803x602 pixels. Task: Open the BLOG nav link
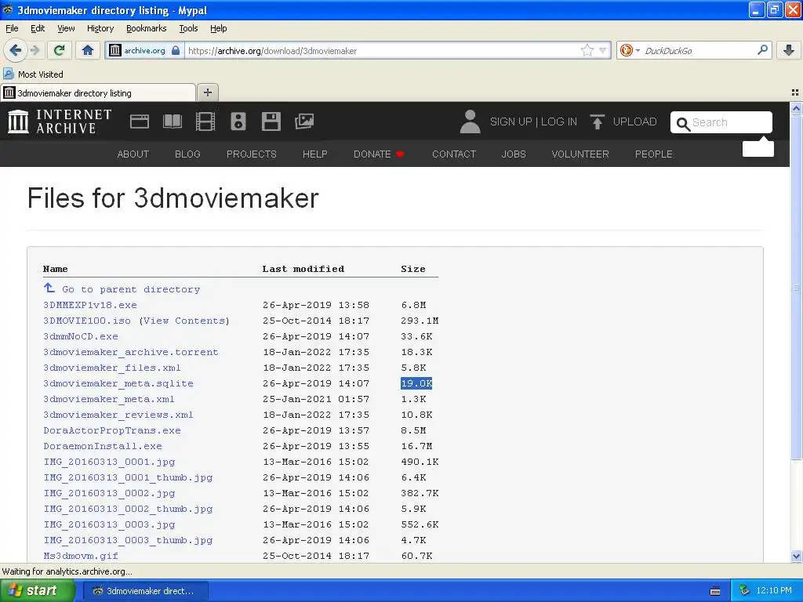click(187, 154)
